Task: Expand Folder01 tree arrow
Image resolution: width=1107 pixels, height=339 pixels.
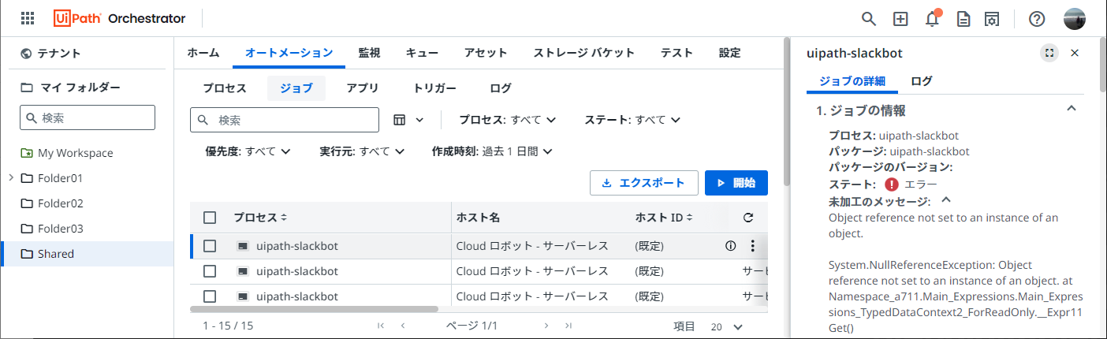Action: [10, 177]
